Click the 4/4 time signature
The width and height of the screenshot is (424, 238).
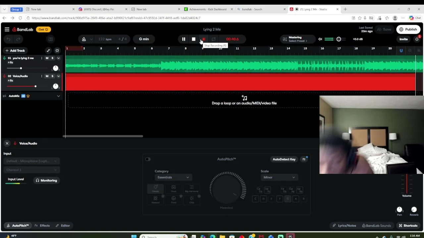tap(122, 39)
